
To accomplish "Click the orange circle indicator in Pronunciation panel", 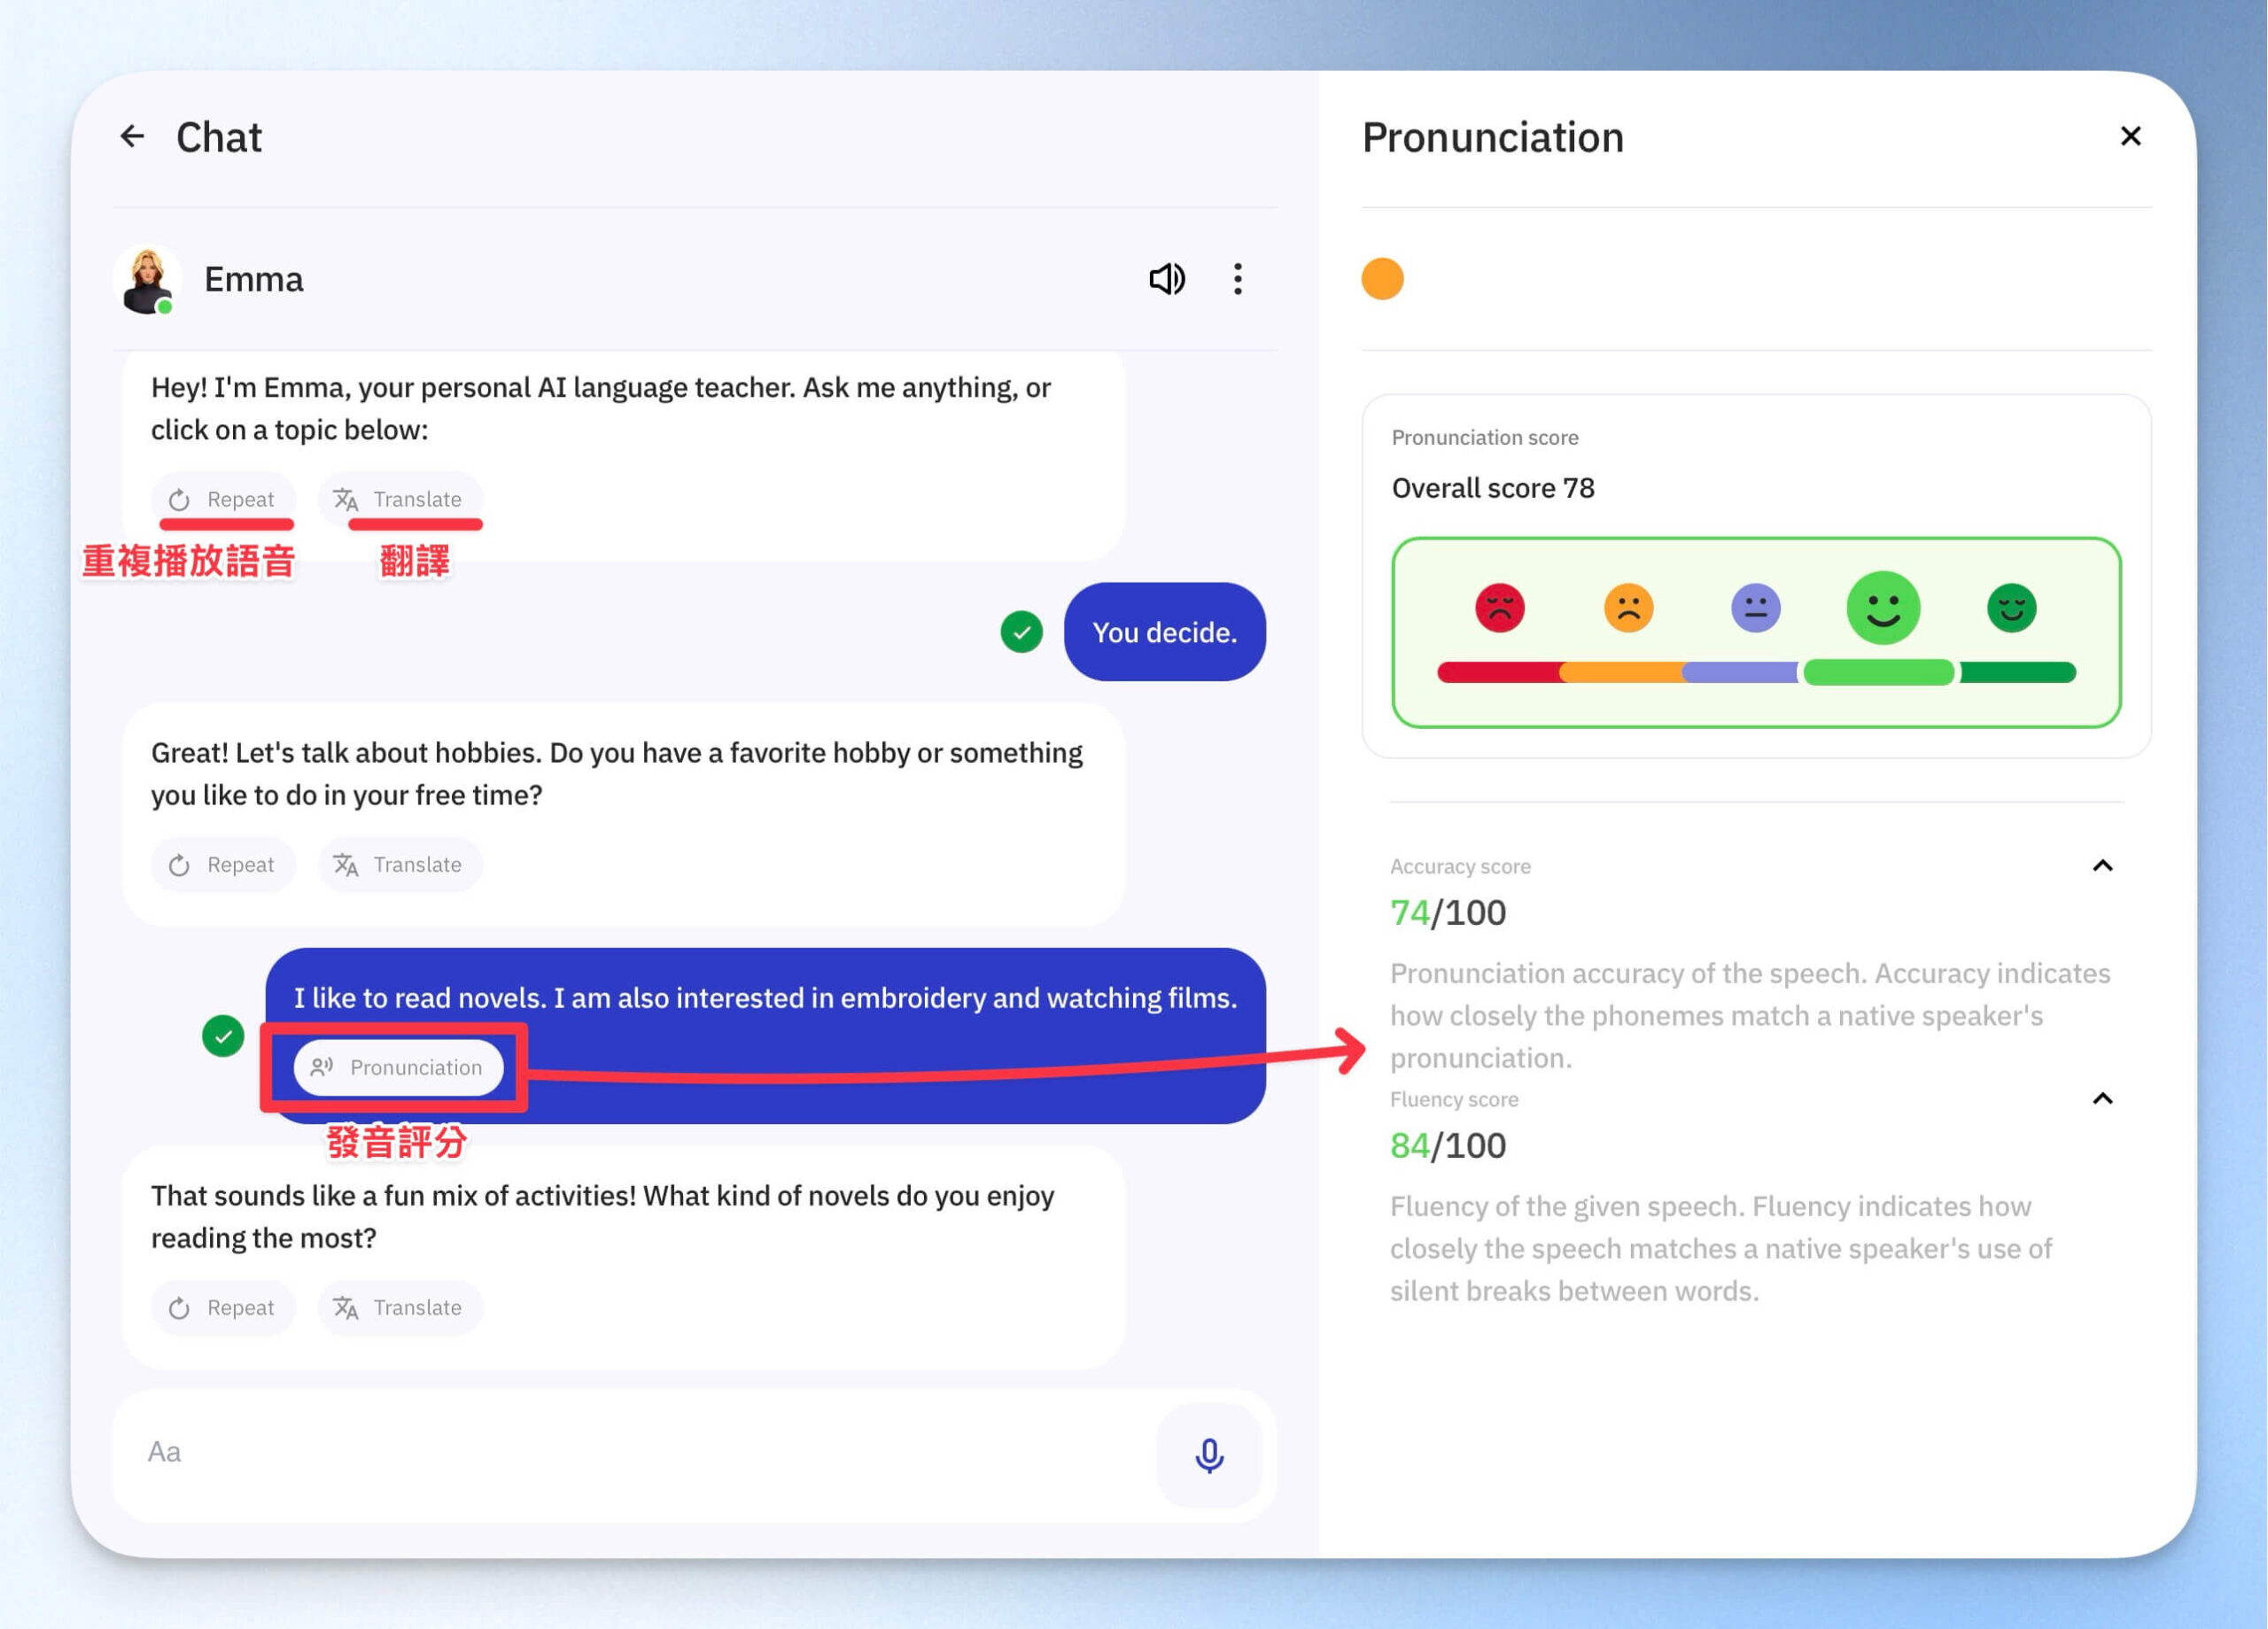I will click(1382, 279).
